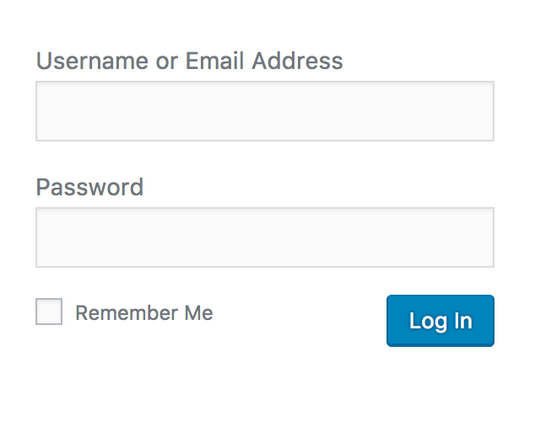
Task: Click the blue Log In button
Action: tap(440, 320)
